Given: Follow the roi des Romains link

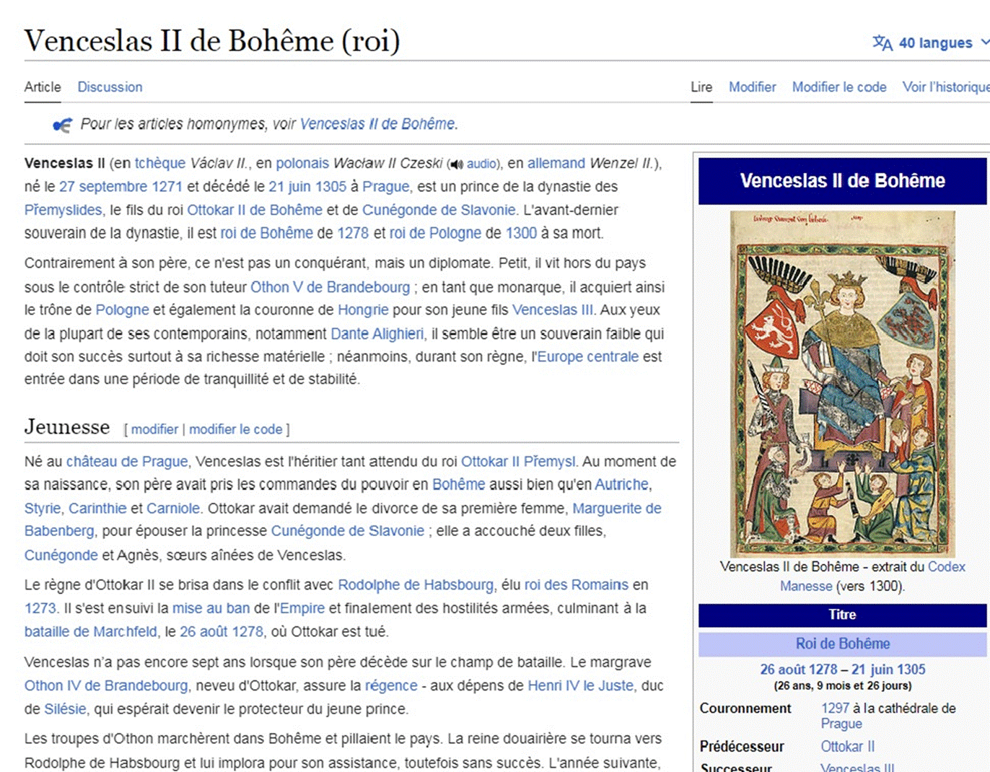Looking at the screenshot, I should (577, 584).
